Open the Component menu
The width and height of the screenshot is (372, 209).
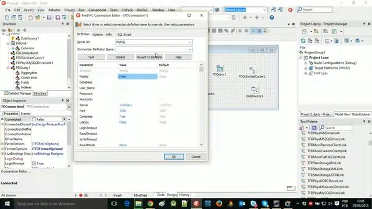97,10
